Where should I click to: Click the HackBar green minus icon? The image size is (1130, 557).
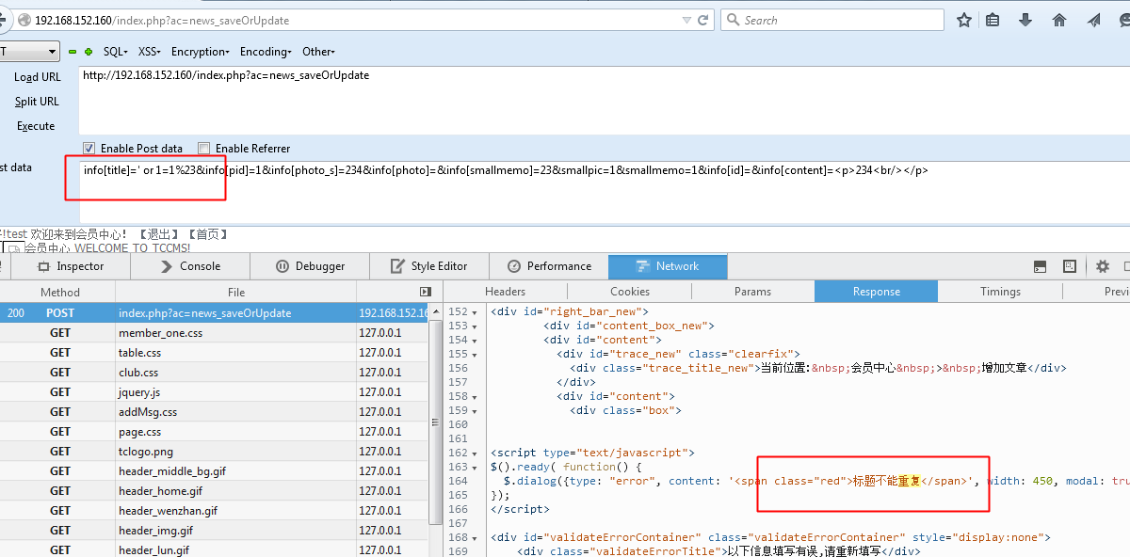click(x=73, y=52)
